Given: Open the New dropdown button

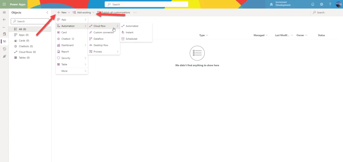Looking at the screenshot, I should point(63,12).
